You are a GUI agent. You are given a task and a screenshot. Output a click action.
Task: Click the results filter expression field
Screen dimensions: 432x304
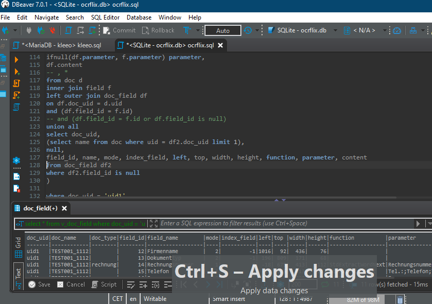(x=285, y=223)
